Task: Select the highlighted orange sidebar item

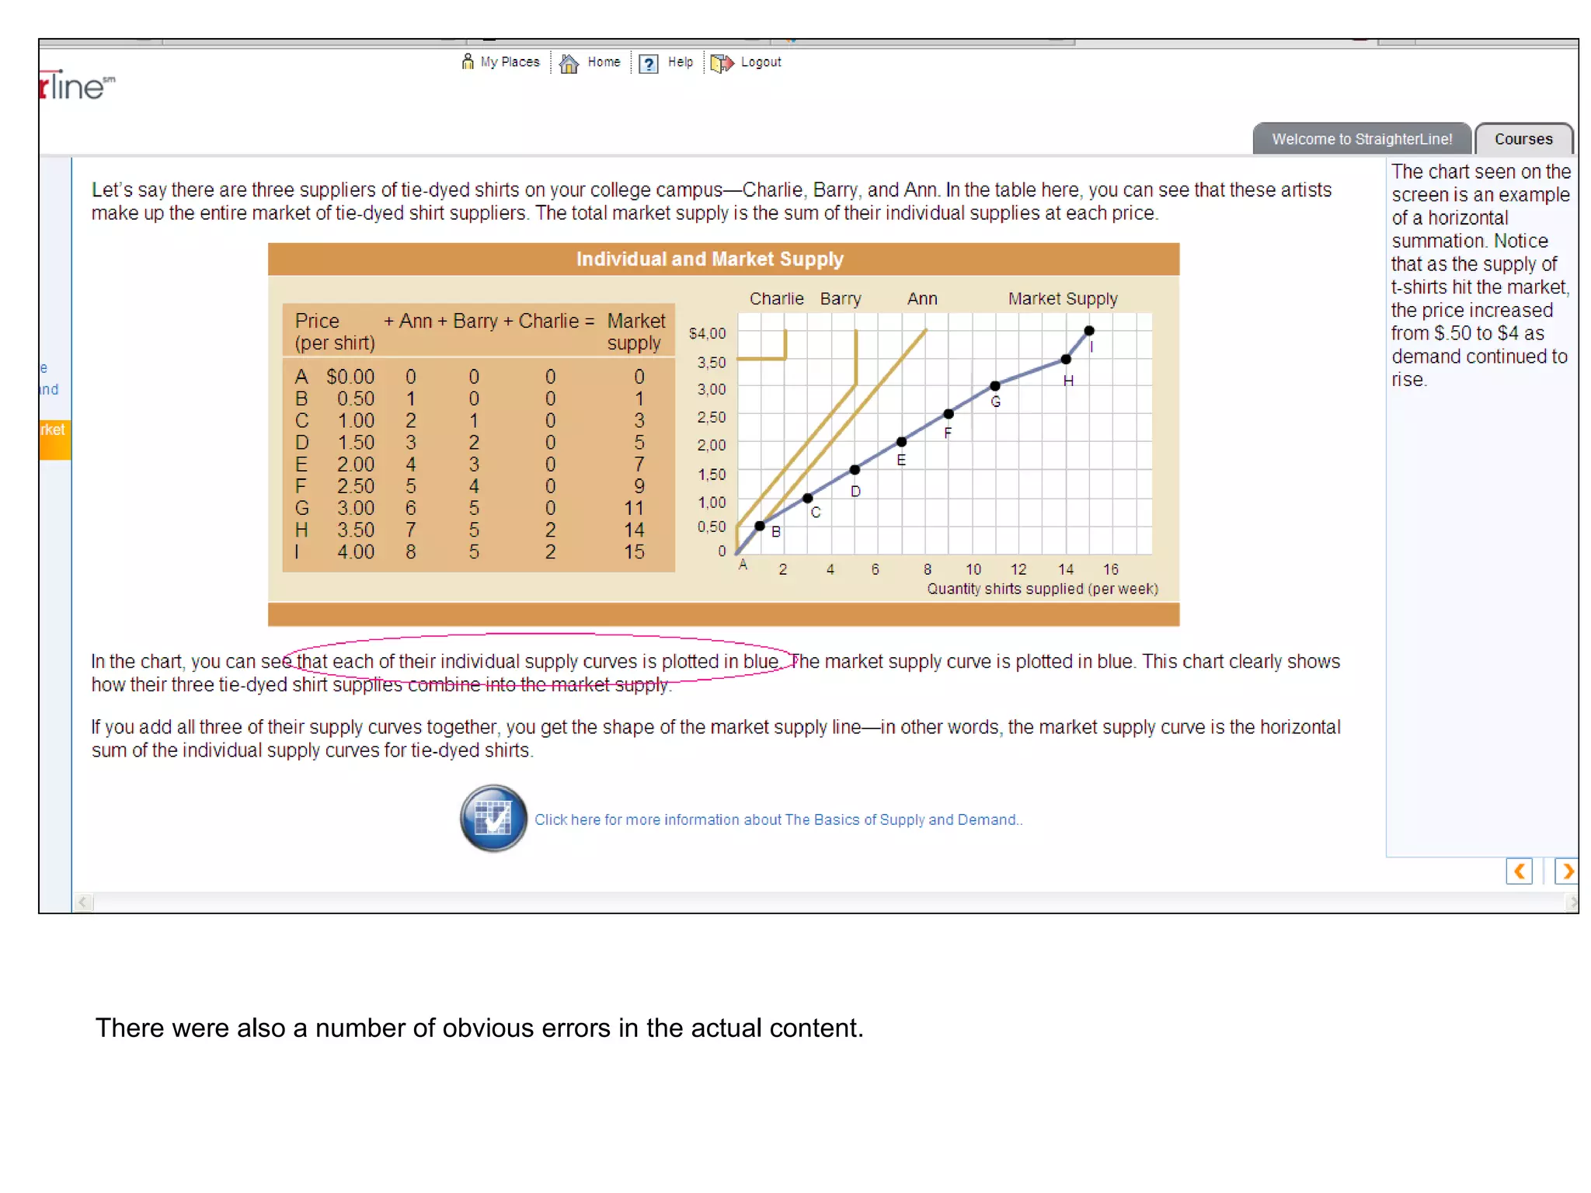Action: tap(54, 439)
